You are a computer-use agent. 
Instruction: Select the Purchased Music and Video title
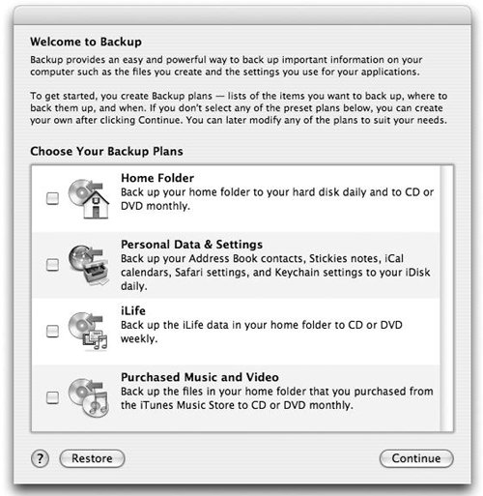[x=200, y=377]
